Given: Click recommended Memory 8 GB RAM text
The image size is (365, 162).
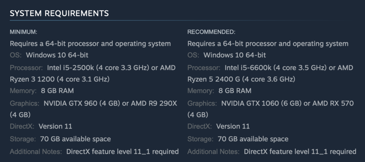Looking at the screenshot, I should click(235, 91).
